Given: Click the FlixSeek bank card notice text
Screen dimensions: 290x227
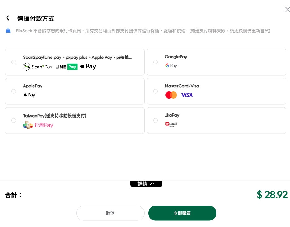Looking at the screenshot, I should (143, 31).
